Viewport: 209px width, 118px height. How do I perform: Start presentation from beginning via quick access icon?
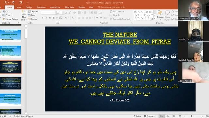[21, 2]
